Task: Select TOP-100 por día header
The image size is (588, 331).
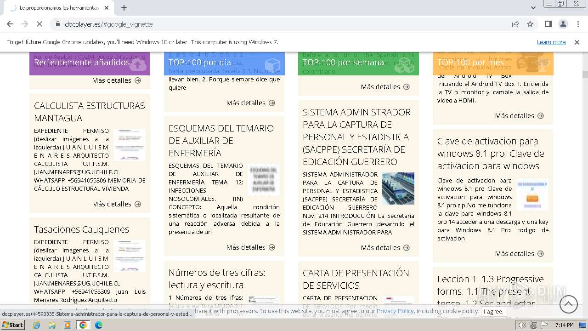Action: [x=200, y=63]
